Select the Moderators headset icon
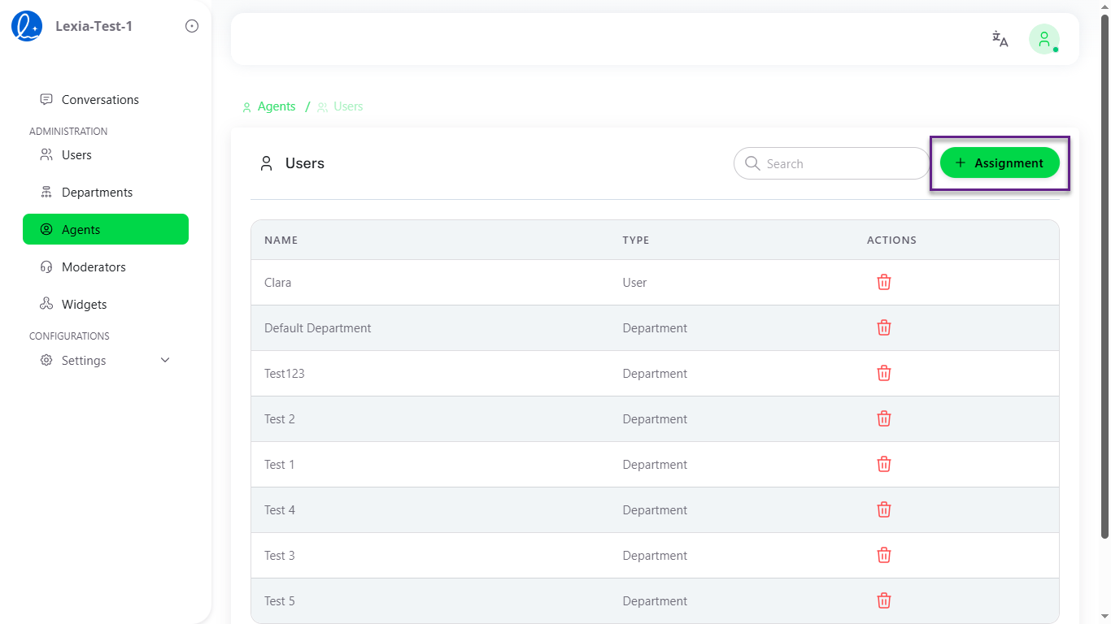Viewport: 1111px width, 624px height. click(46, 266)
